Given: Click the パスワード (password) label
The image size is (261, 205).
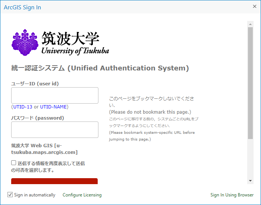Looking at the screenshot, I should 38,118.
